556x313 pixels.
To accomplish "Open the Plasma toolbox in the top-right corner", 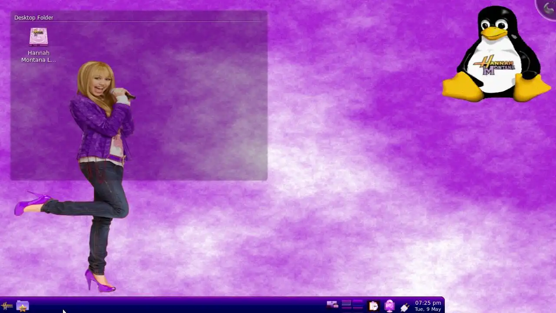I will point(548,8).
